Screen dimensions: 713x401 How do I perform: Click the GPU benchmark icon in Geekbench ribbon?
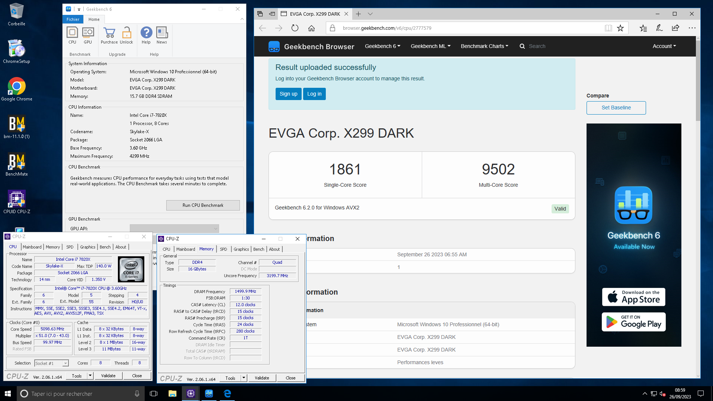88,35
